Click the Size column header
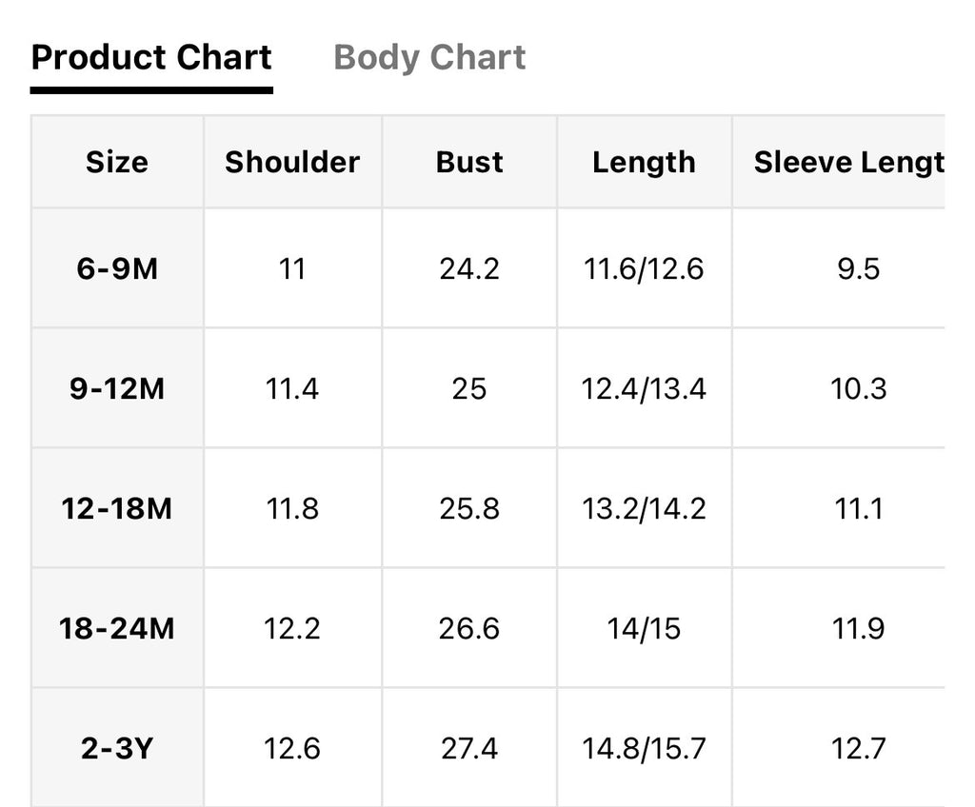This screenshot has width=975, height=807. (x=117, y=162)
